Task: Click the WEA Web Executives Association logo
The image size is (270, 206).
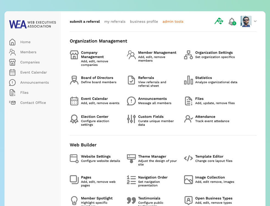Action: (x=32, y=24)
